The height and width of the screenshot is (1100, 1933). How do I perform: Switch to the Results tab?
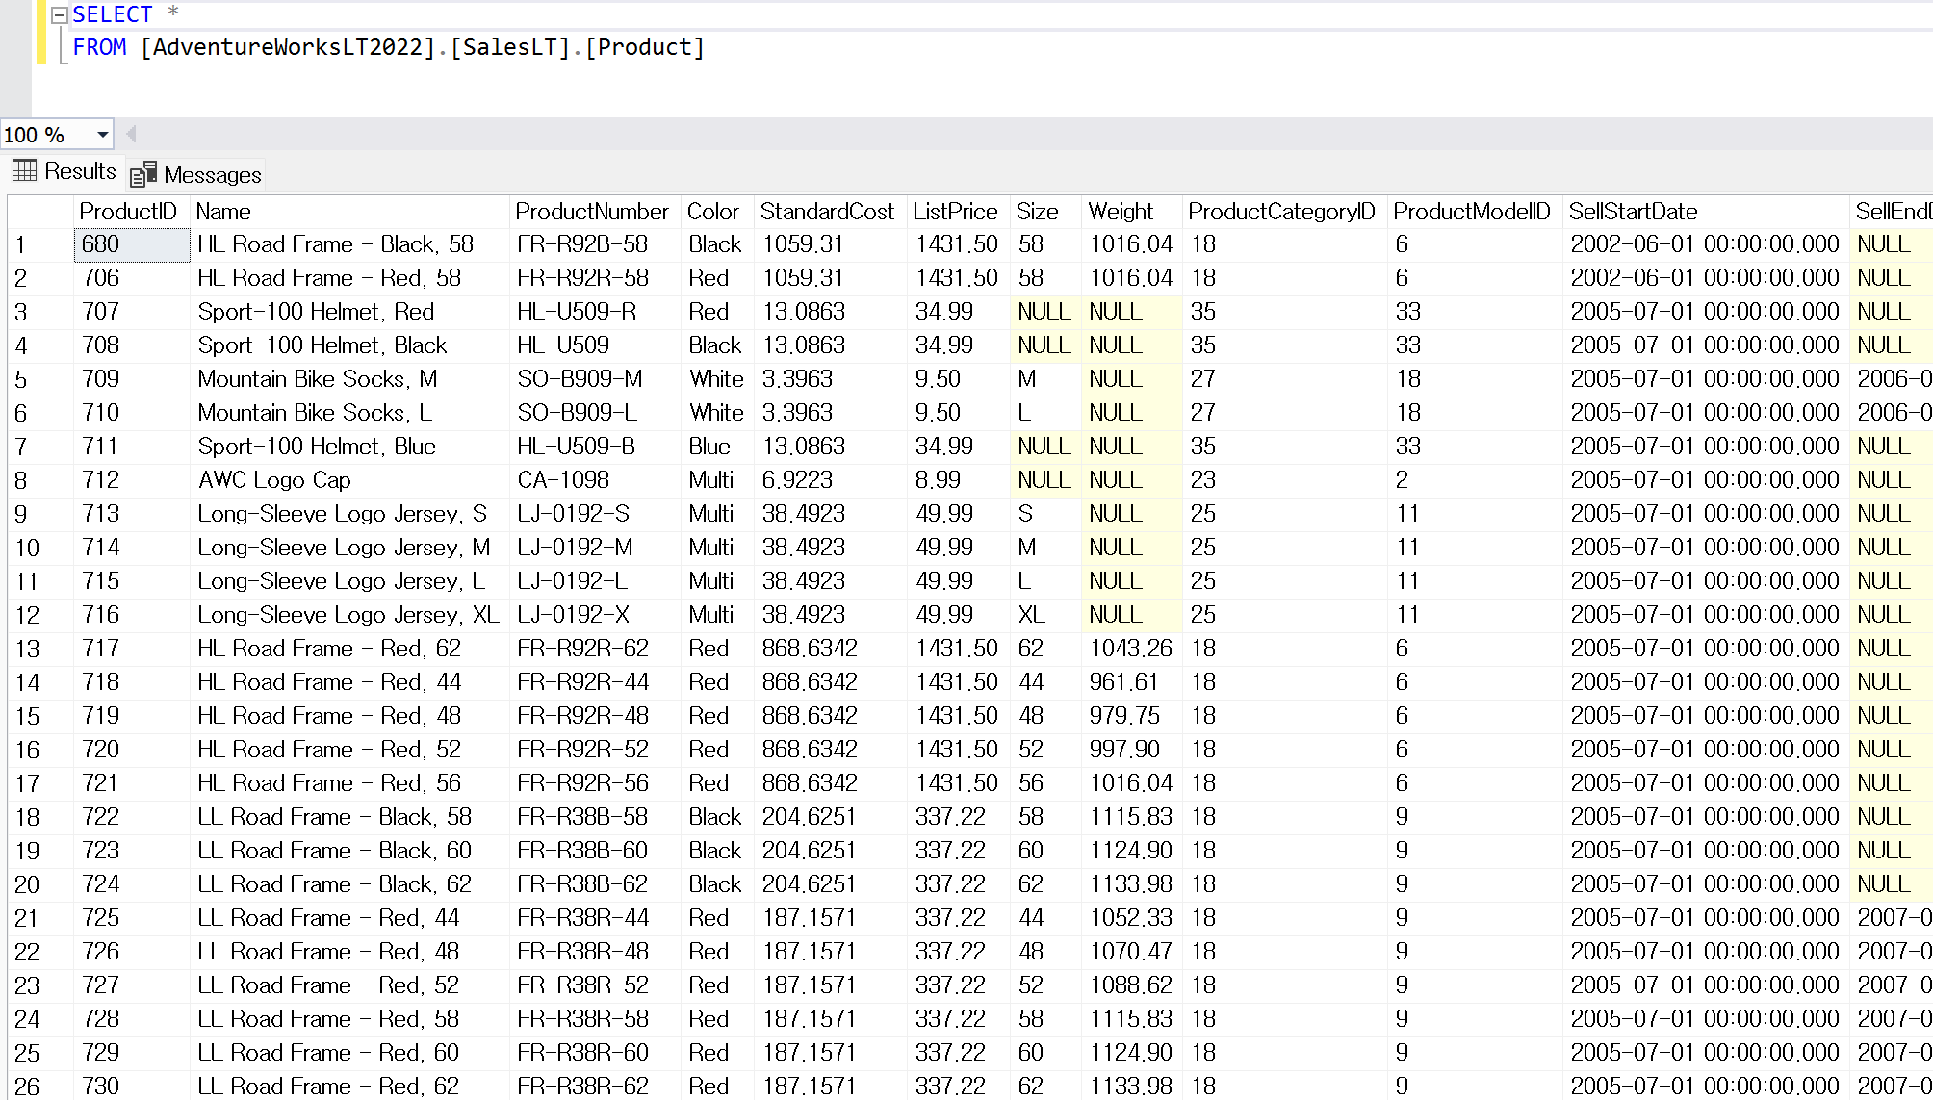pos(80,171)
